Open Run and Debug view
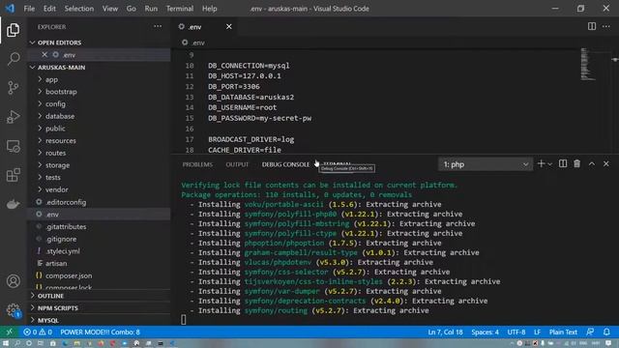The image size is (619, 348). (13, 117)
